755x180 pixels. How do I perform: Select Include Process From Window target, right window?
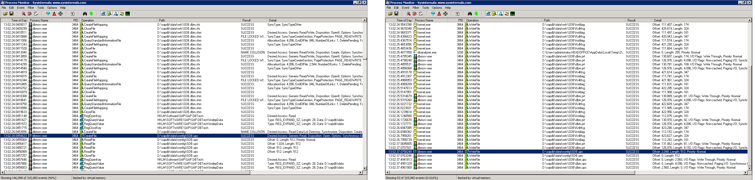pos(446,14)
